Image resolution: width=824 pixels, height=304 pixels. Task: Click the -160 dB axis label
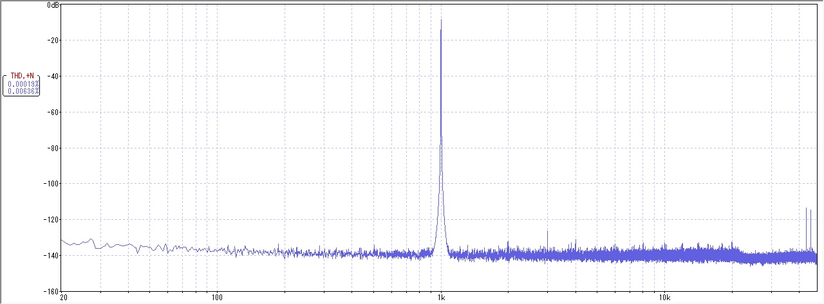[x=51, y=291]
